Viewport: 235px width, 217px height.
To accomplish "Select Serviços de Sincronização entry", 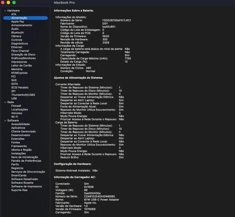I will click(28, 172).
